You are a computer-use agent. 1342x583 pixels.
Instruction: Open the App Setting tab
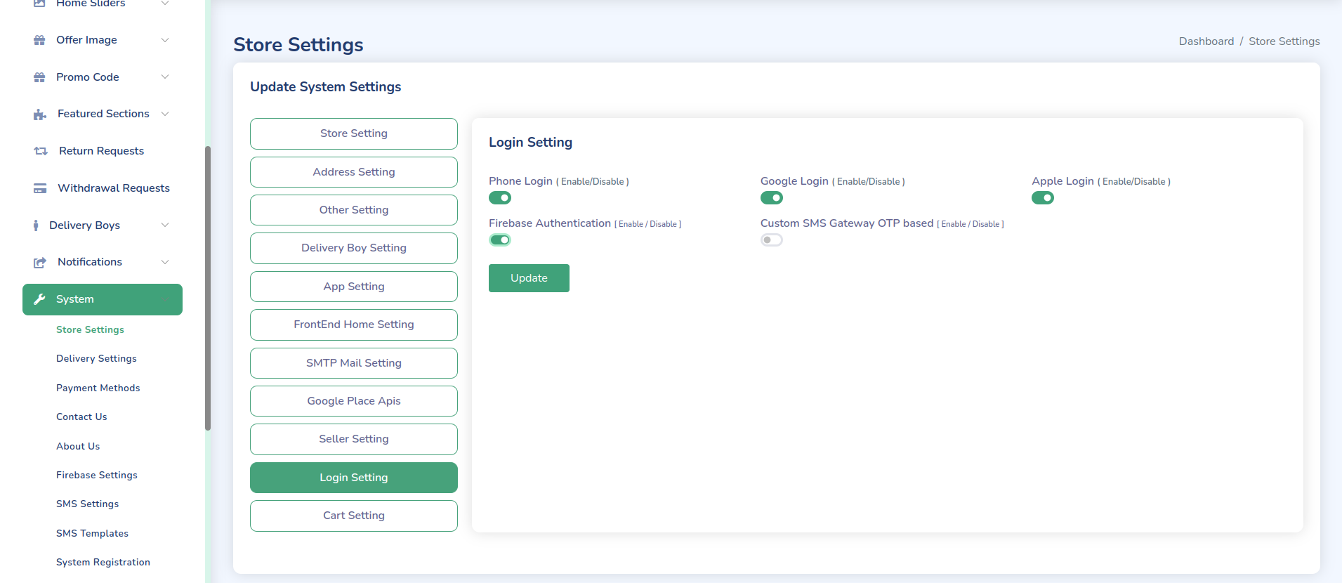pyautogui.click(x=354, y=287)
